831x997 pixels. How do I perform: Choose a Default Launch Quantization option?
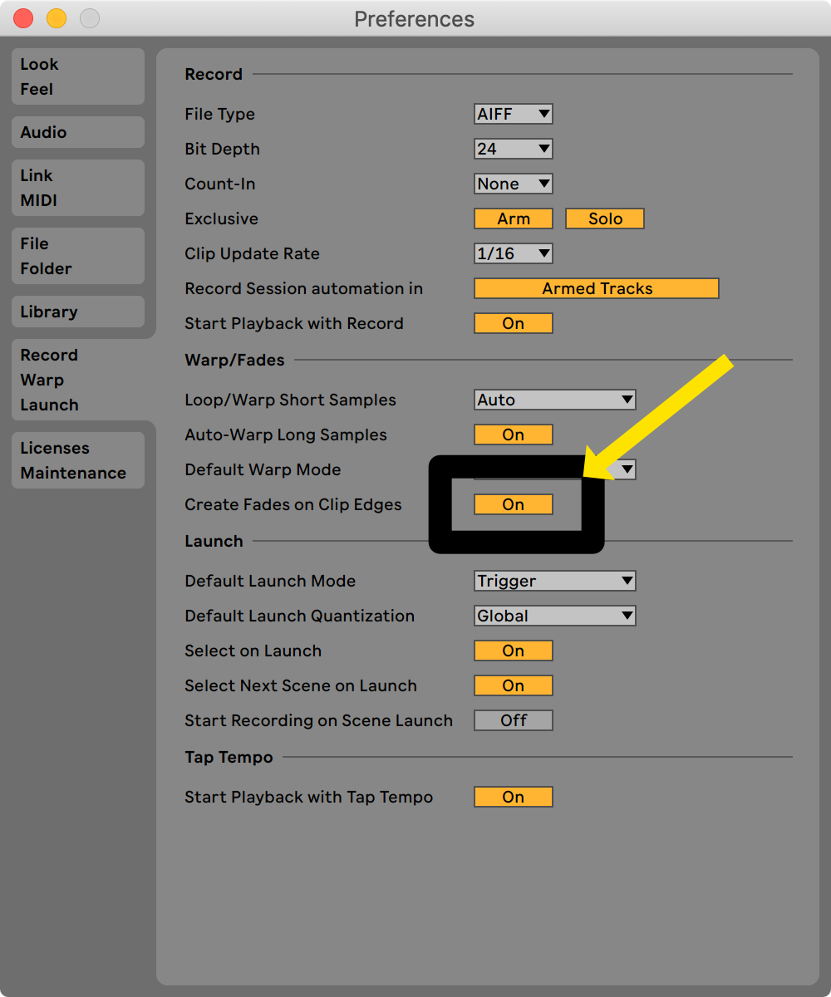coord(554,616)
